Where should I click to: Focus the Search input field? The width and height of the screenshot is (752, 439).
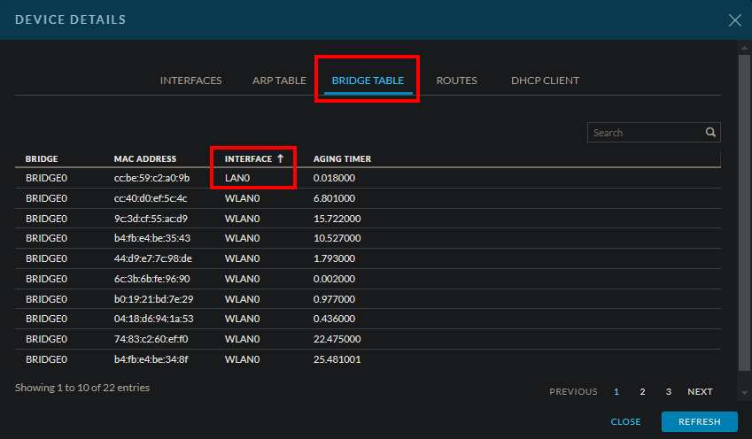coord(647,133)
